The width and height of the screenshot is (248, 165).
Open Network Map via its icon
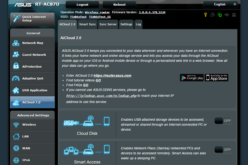(x=16, y=43)
